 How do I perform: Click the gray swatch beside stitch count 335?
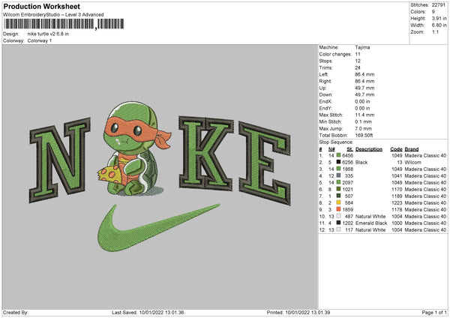(x=339, y=175)
